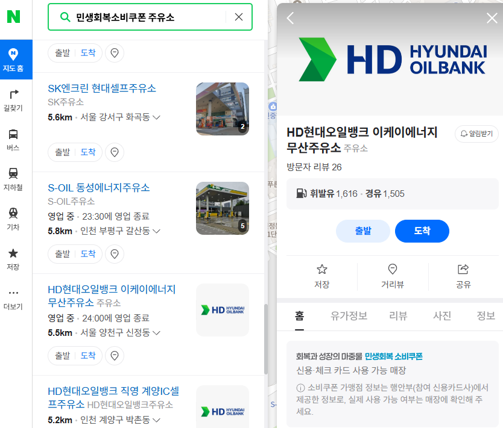Open SK엔크린 station photo thumbnail
The height and width of the screenshot is (428, 503).
[x=223, y=109]
